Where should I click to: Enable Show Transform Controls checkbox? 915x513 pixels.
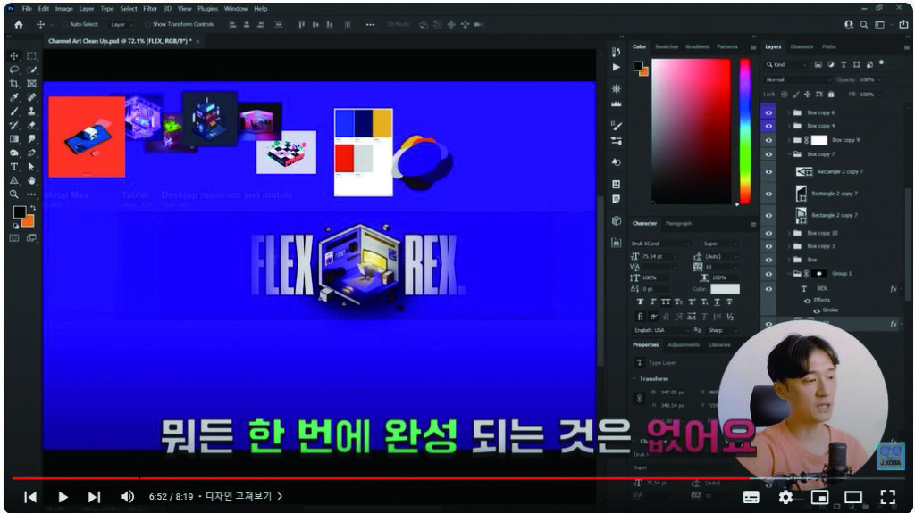[147, 24]
